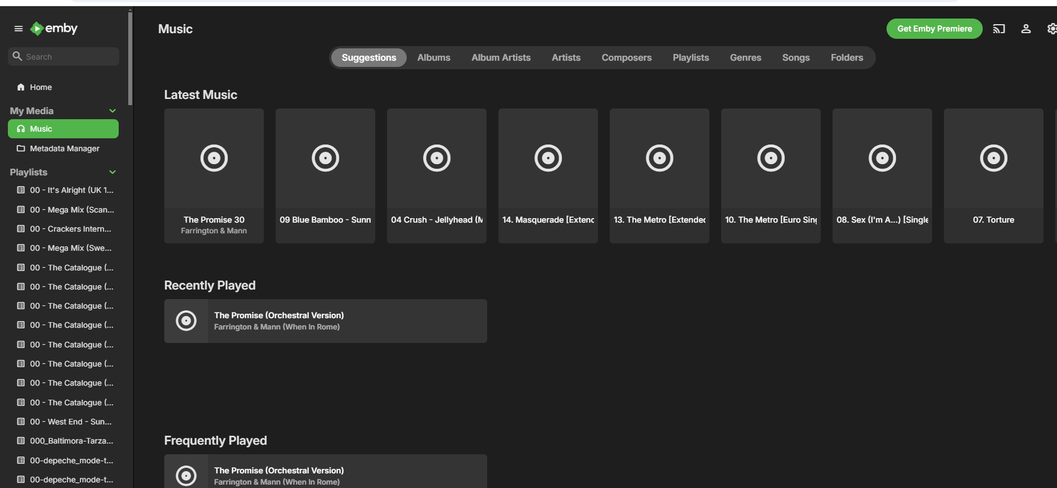Collapse the My Media section
Screen dimensions: 1057x488
113,111
